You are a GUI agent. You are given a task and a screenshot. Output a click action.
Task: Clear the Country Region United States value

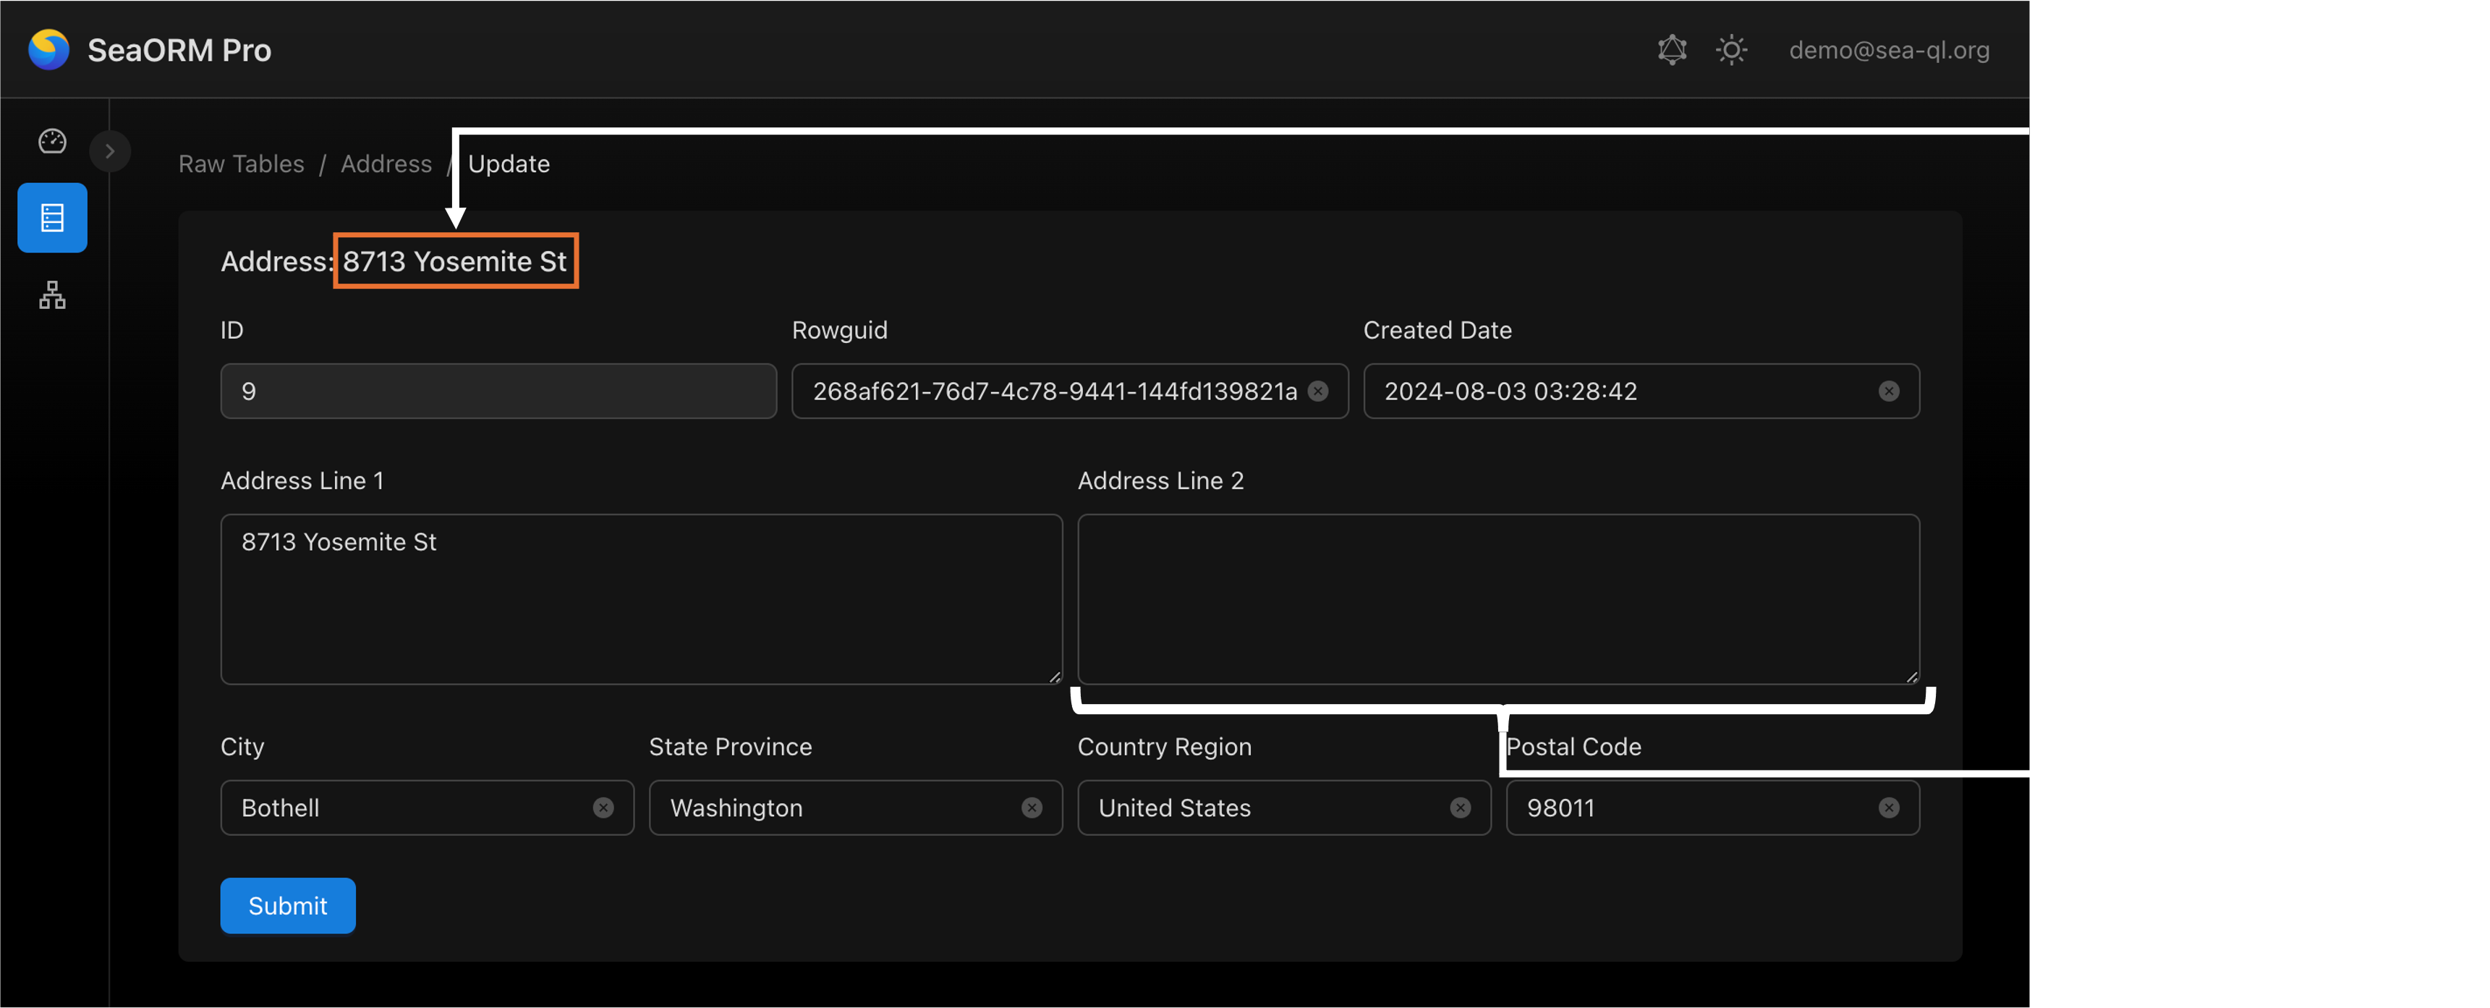[x=1460, y=808]
